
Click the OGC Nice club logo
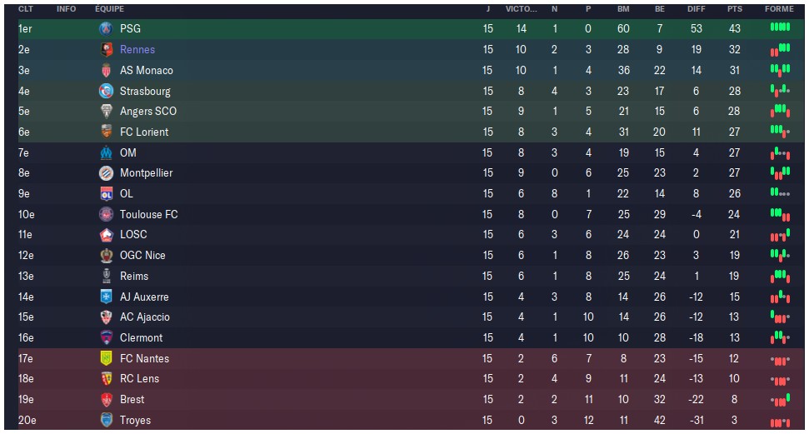click(x=106, y=255)
